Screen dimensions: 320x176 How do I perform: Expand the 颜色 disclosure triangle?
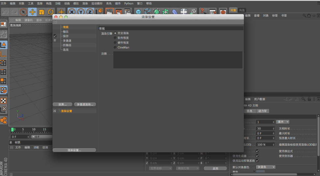(254, 171)
